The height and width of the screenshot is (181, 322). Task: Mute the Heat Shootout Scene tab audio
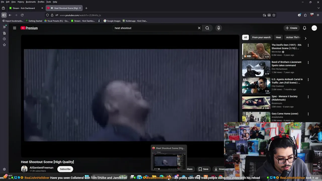click(52, 8)
